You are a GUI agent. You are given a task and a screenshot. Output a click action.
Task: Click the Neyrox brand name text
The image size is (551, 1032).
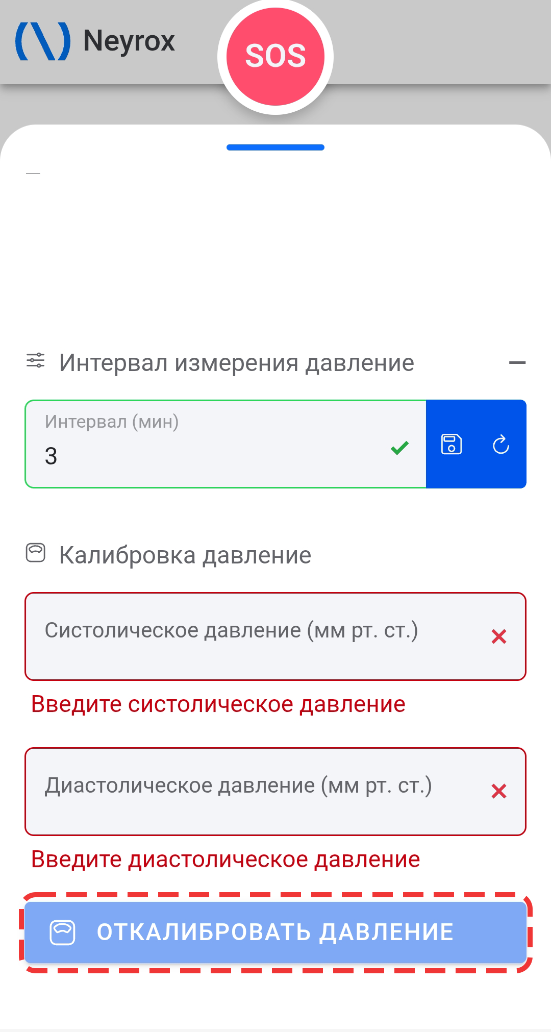point(129,41)
